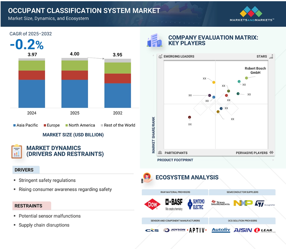Click the Ecosystem Analysis hand icon
Image resolution: width=286 pixels, height=249 pixels.
[147, 178]
